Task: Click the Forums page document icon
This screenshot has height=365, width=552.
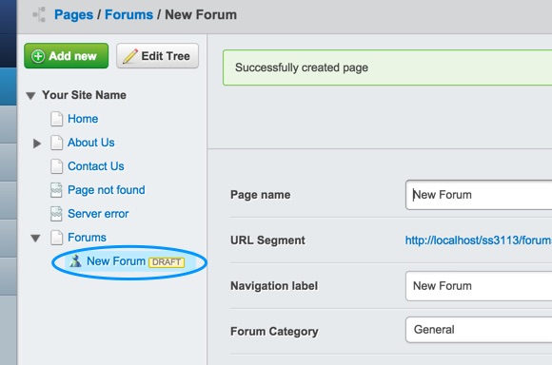Action: tap(56, 238)
